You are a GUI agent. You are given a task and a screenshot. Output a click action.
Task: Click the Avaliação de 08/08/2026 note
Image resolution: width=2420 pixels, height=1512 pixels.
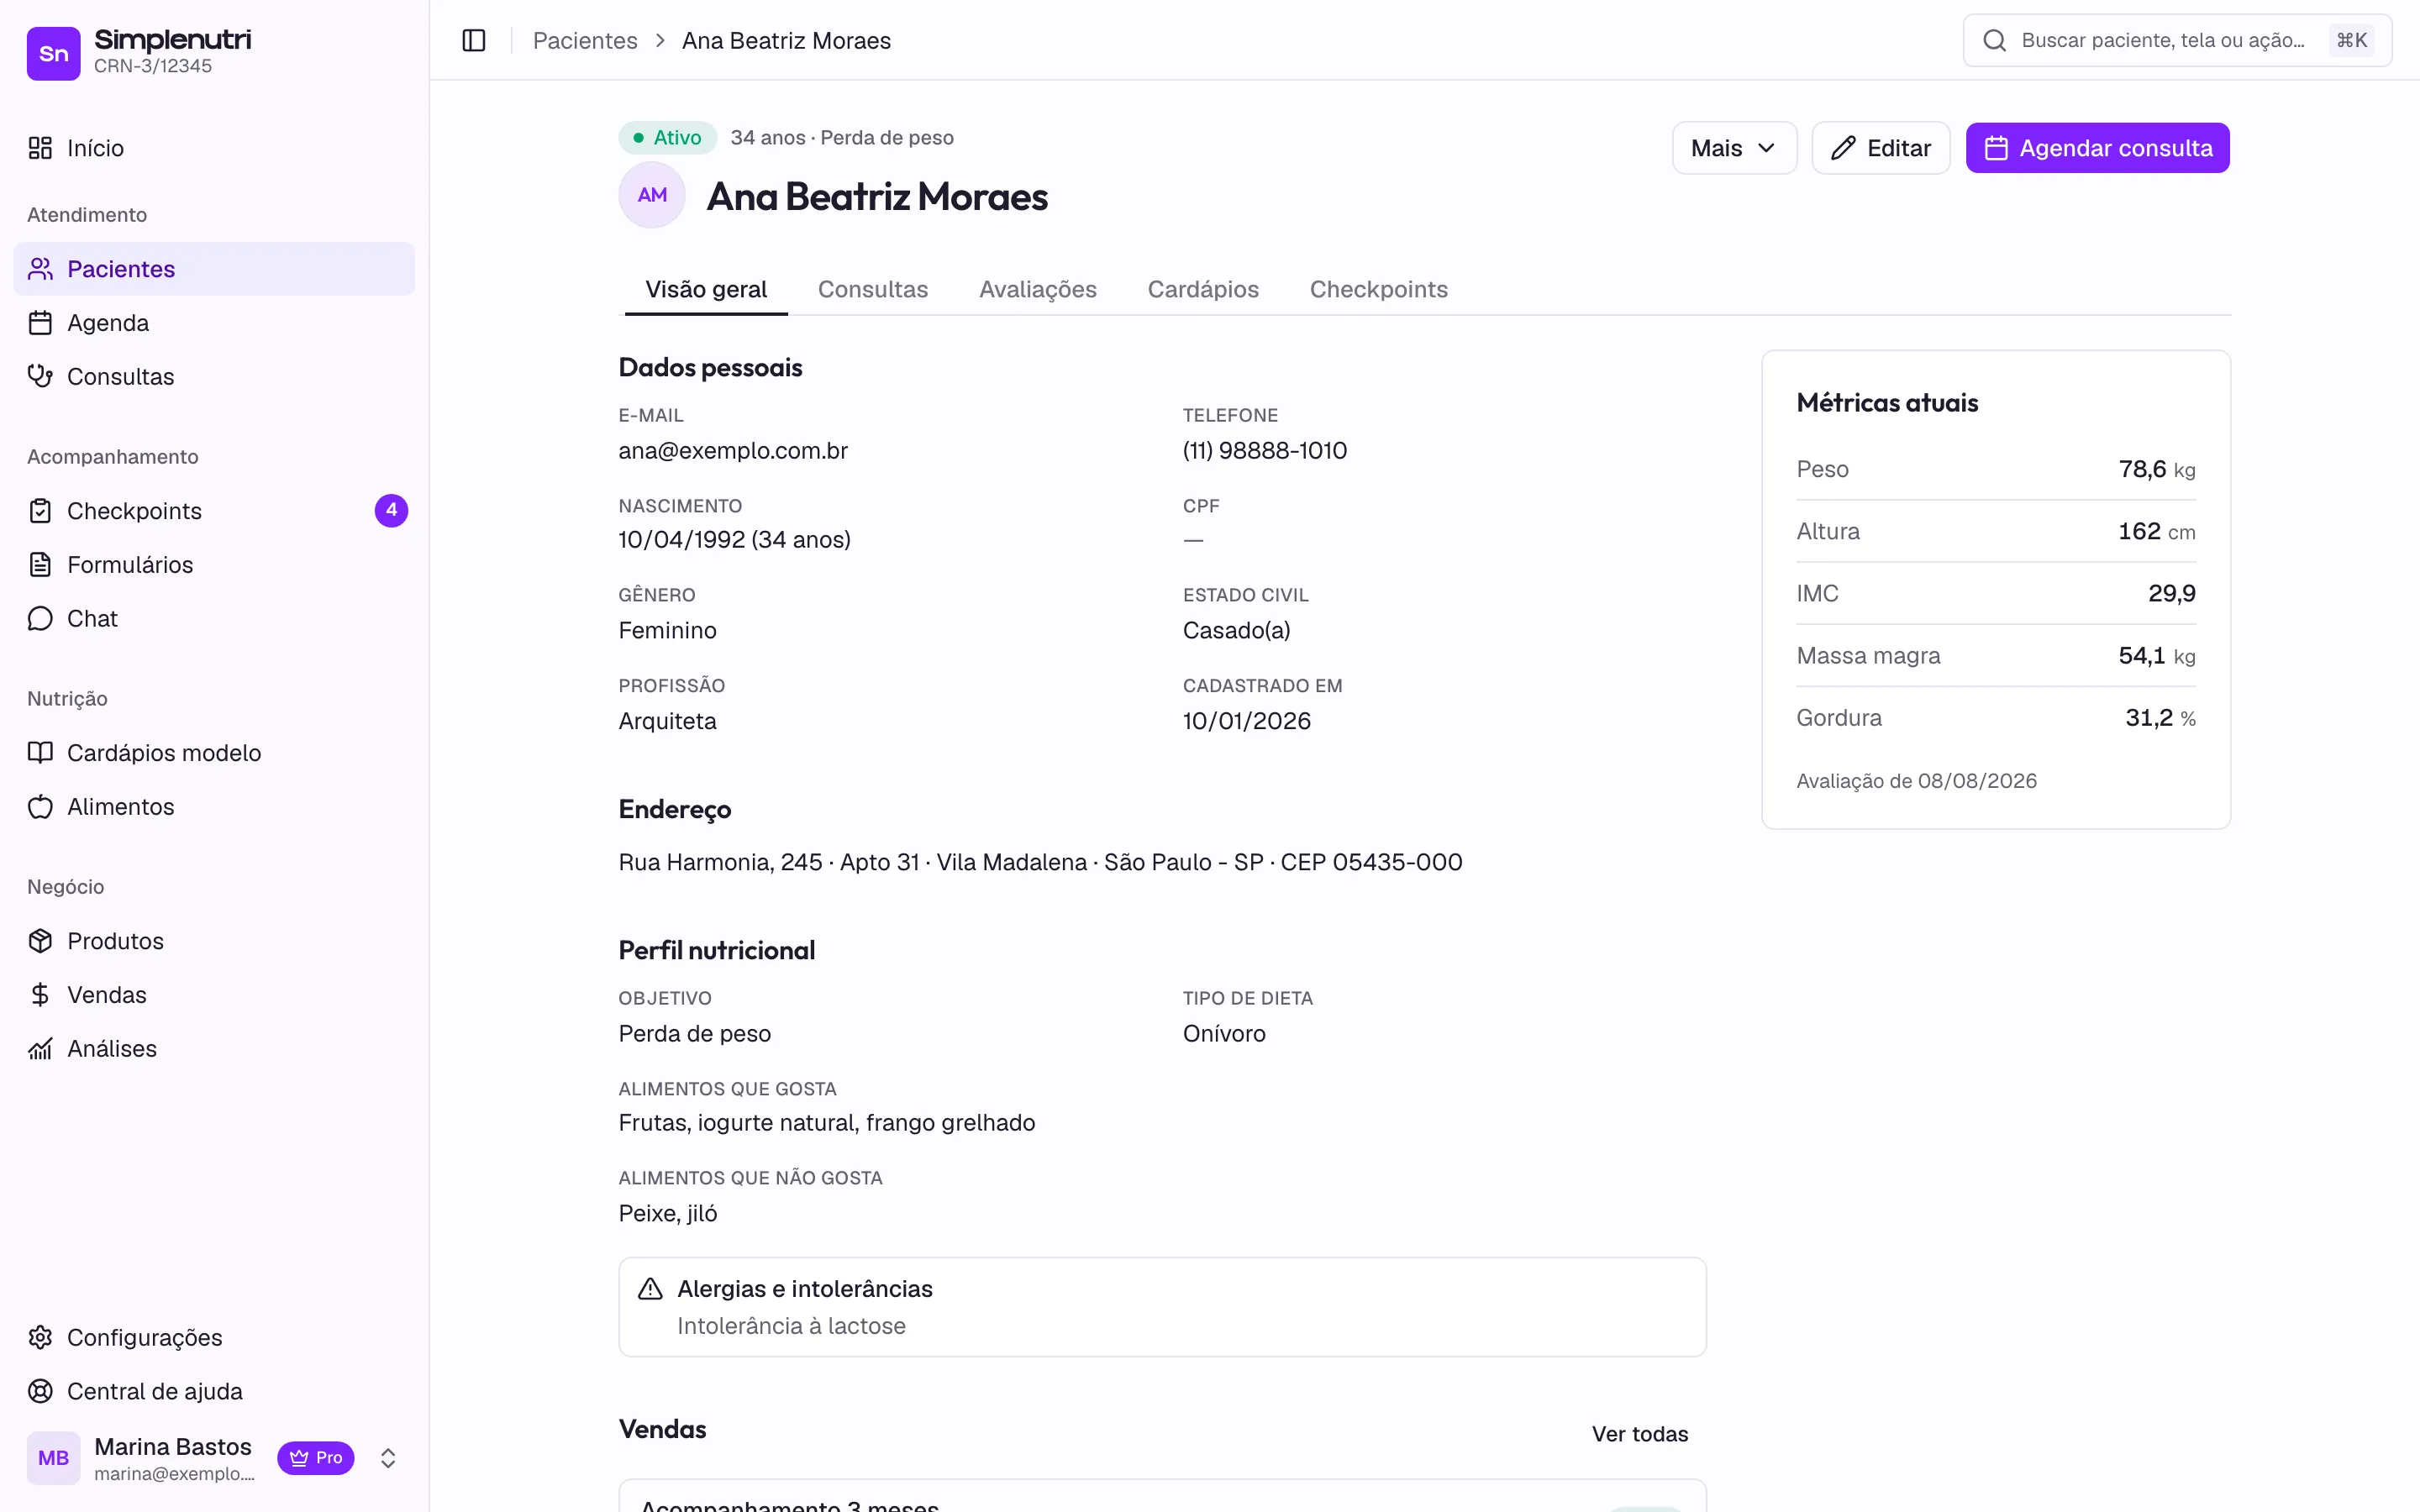tap(1916, 781)
